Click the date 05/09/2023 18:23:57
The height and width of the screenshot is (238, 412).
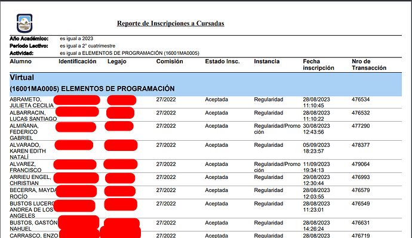point(316,148)
